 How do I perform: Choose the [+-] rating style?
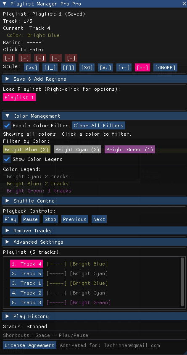pos(124,68)
